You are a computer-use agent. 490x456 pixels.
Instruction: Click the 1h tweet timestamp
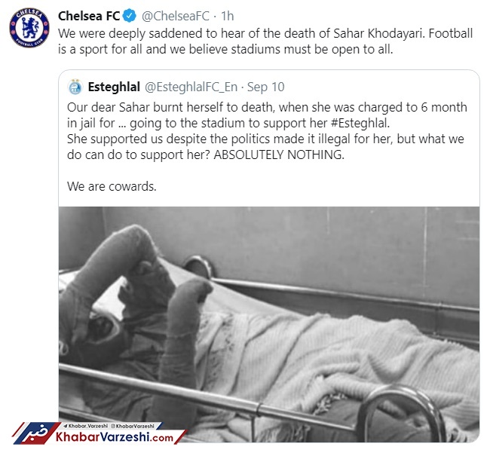pos(227,16)
